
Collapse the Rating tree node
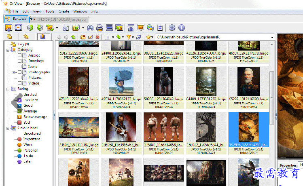point(8,89)
